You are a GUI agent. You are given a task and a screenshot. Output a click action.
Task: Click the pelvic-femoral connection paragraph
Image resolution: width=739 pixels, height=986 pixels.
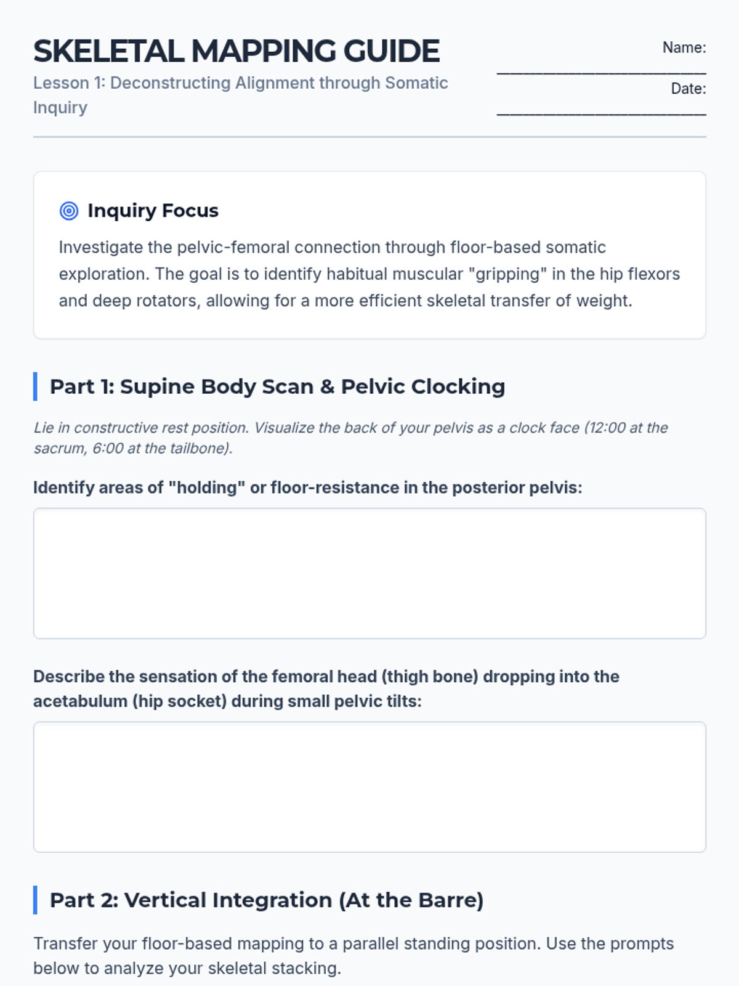tap(369, 274)
